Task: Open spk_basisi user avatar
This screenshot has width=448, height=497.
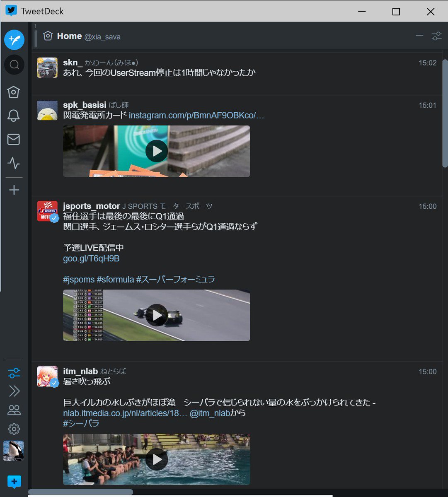Action: [47, 110]
